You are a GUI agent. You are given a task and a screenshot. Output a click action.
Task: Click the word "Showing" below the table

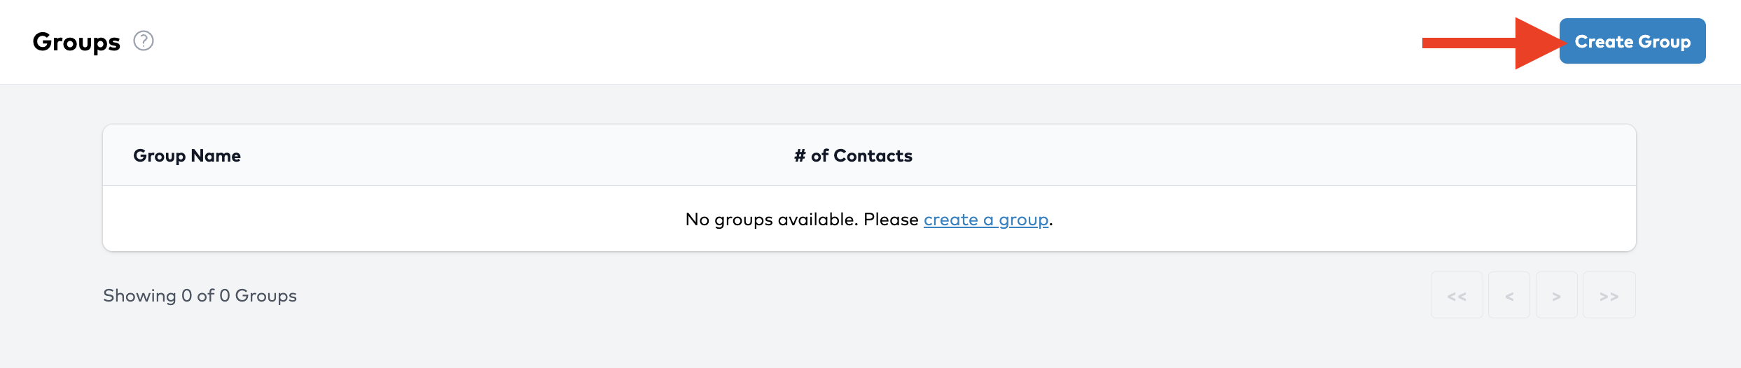tap(139, 296)
